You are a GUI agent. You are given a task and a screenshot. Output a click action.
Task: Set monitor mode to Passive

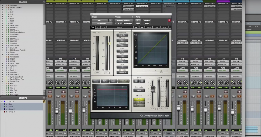click(139, 105)
